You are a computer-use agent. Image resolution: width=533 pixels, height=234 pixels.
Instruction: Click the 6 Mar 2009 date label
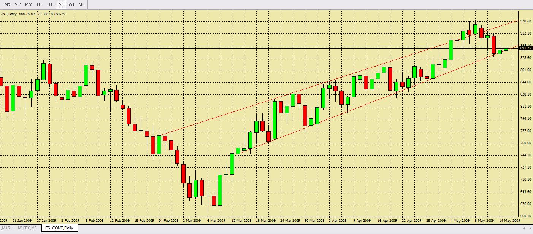(x=216, y=220)
